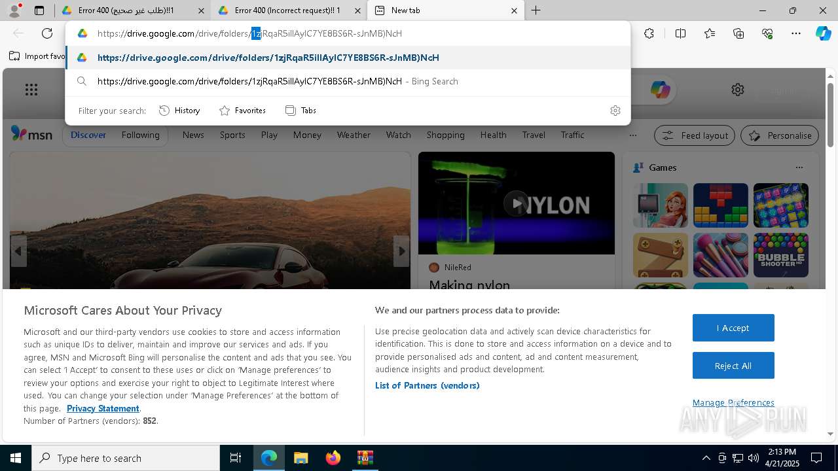The image size is (838, 471).
Task: Open the Travel category
Action: point(534,135)
